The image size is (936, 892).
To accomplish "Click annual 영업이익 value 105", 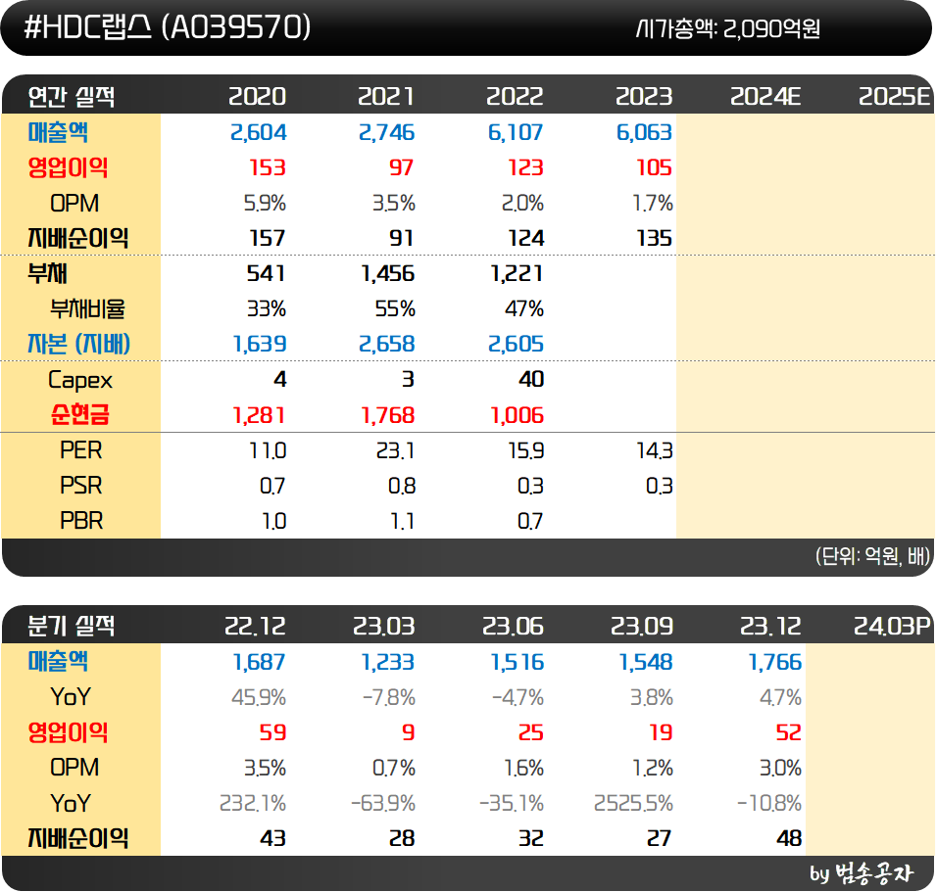I will click(x=655, y=167).
